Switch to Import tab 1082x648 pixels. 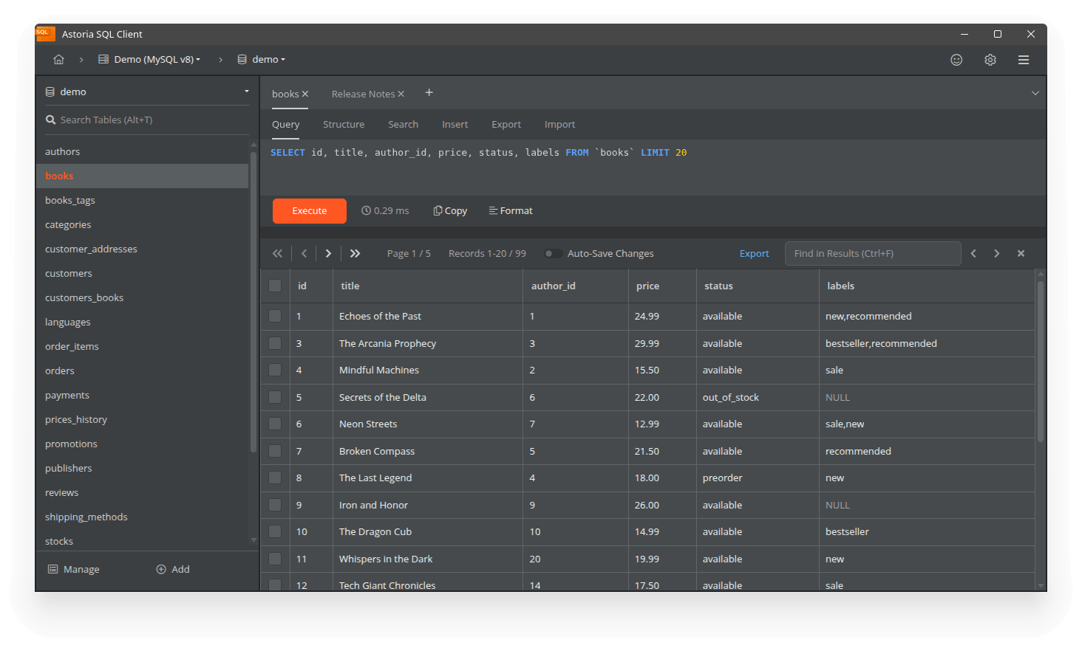coord(559,124)
